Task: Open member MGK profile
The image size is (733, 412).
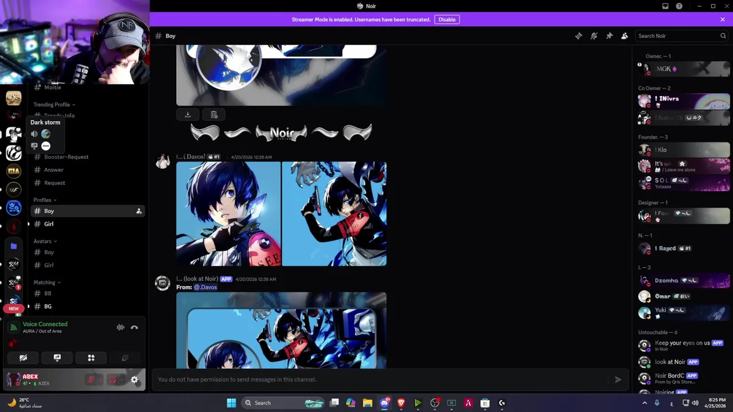Action: point(683,69)
